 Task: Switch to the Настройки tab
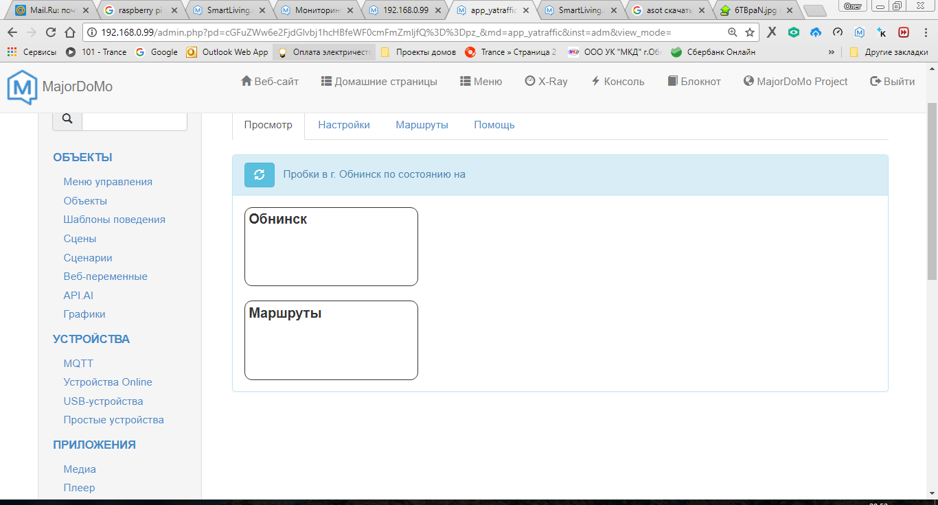click(x=343, y=124)
